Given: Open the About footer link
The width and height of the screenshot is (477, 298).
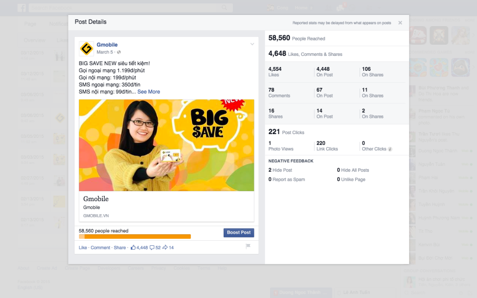Looking at the screenshot, I should pos(23,268).
